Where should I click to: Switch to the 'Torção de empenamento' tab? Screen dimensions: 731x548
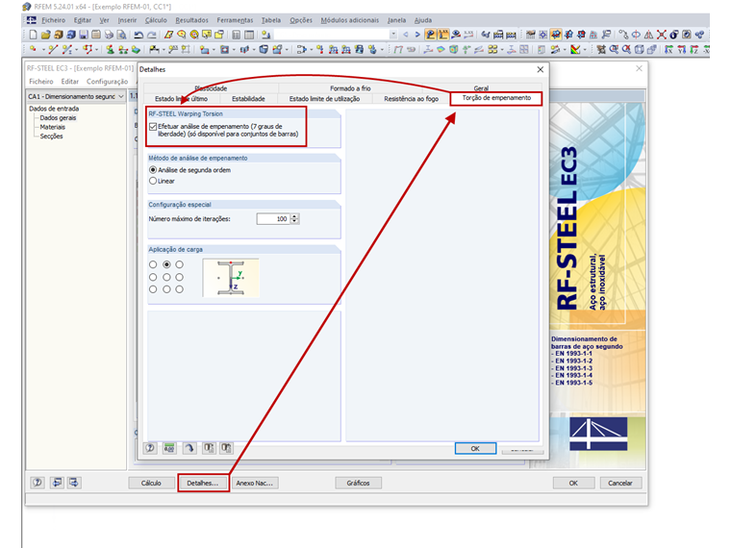496,98
